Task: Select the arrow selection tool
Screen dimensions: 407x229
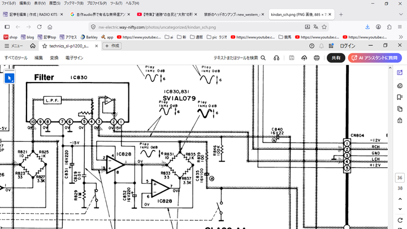Action: pos(10,78)
